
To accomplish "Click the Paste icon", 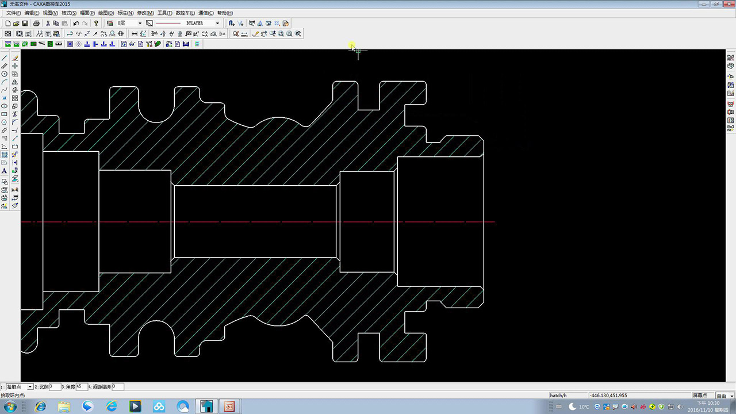I will [64, 24].
